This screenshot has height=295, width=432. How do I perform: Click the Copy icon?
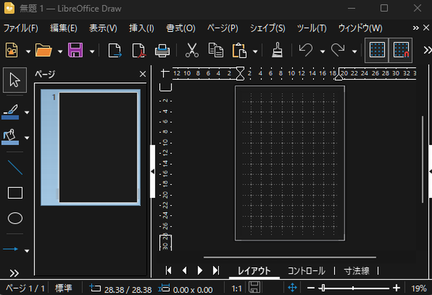pyautogui.click(x=215, y=51)
